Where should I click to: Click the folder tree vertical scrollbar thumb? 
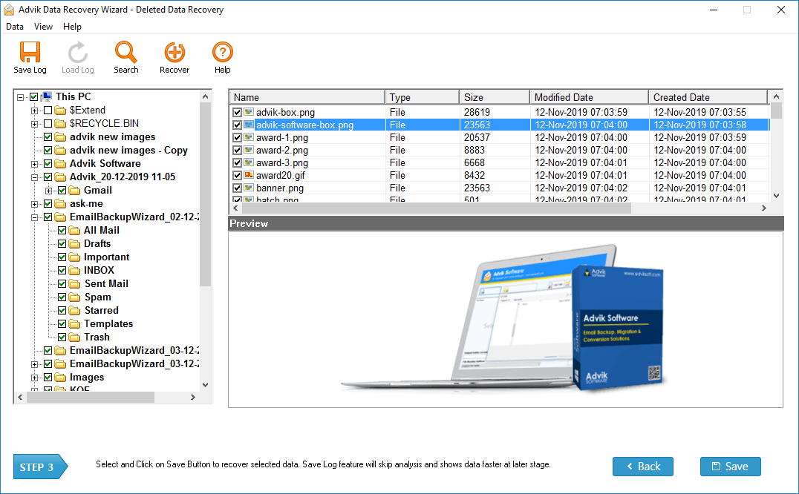pyautogui.click(x=206, y=194)
